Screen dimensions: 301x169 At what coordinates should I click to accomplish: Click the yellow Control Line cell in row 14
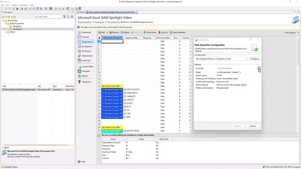point(112,86)
